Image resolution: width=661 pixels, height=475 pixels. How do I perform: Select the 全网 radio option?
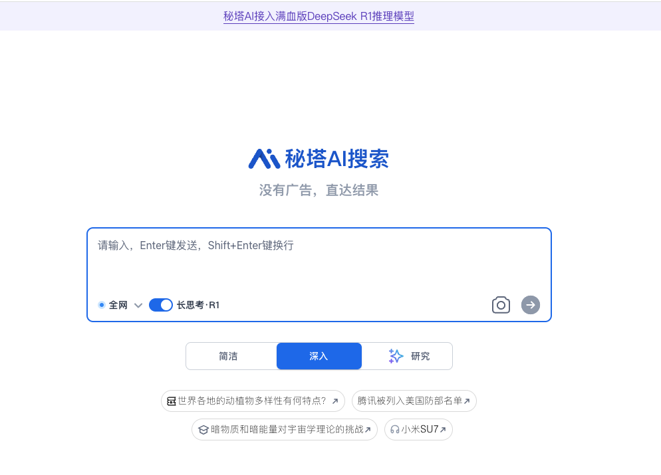click(101, 305)
